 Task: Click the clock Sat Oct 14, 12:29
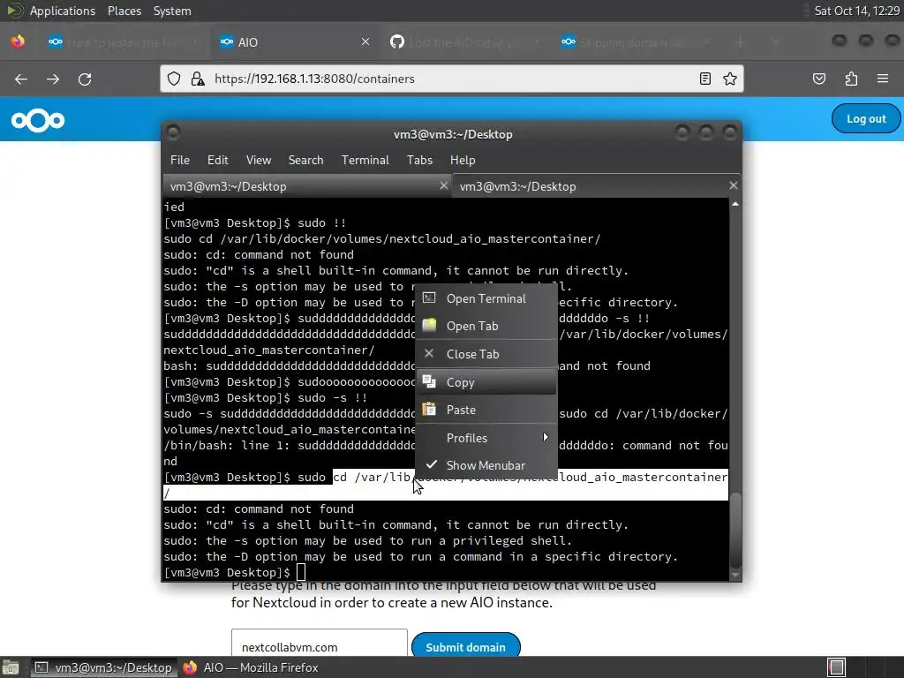click(x=856, y=11)
